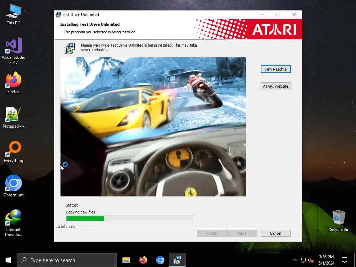Open the Windows Start menu
The image size is (356, 267).
coord(8,260)
